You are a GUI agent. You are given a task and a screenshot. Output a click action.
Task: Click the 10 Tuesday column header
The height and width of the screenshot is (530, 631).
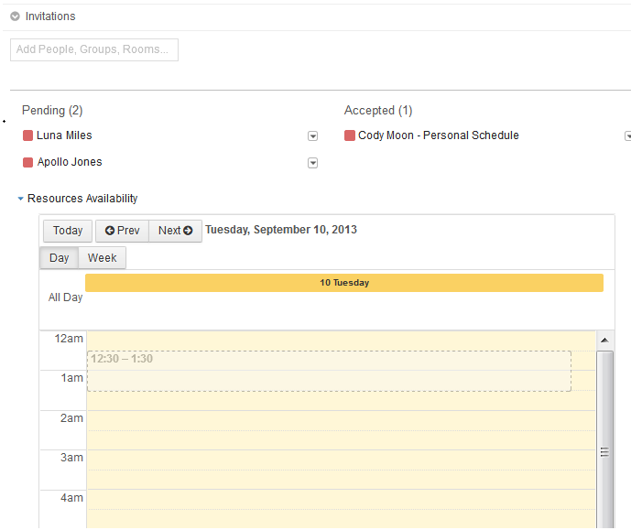click(x=344, y=283)
